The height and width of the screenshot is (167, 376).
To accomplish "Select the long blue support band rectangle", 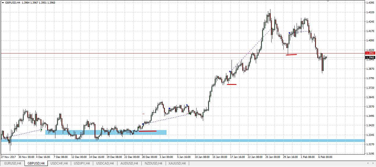I will coord(183,141).
